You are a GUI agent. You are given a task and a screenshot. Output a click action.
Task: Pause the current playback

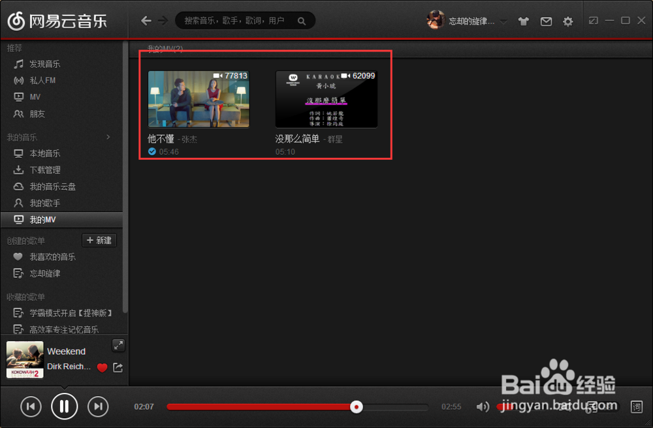[x=64, y=406]
